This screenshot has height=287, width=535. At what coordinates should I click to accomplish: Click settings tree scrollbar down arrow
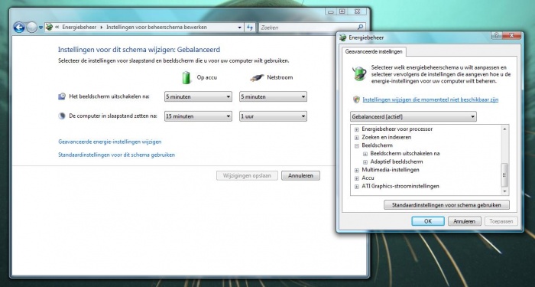(504, 191)
